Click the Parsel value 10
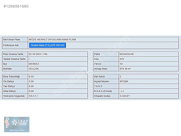The height and width of the screenshot is (136, 181). coord(121,64)
